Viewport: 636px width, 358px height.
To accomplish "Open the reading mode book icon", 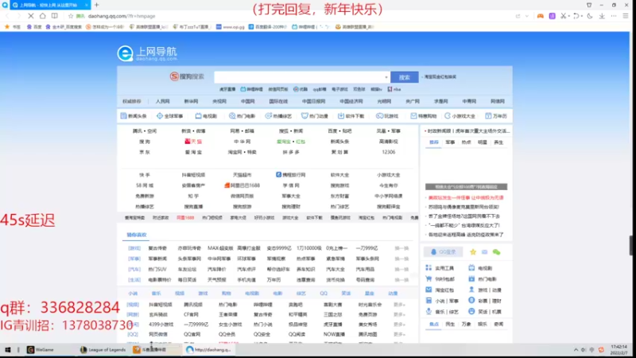I will 54,16.
